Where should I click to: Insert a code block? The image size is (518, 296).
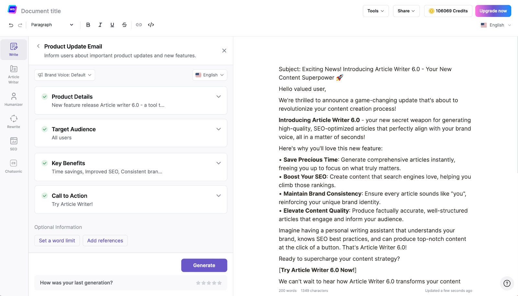151,25
